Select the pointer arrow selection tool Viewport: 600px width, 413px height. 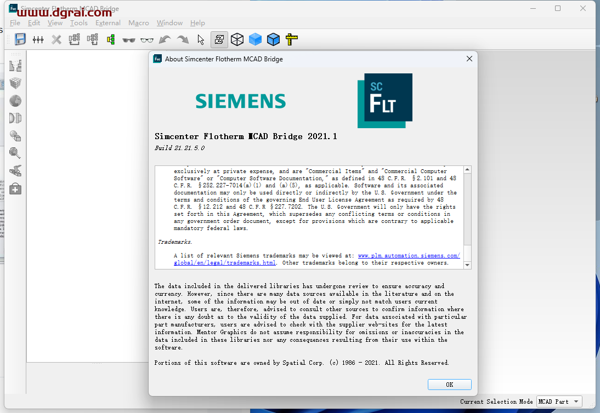[x=201, y=39]
